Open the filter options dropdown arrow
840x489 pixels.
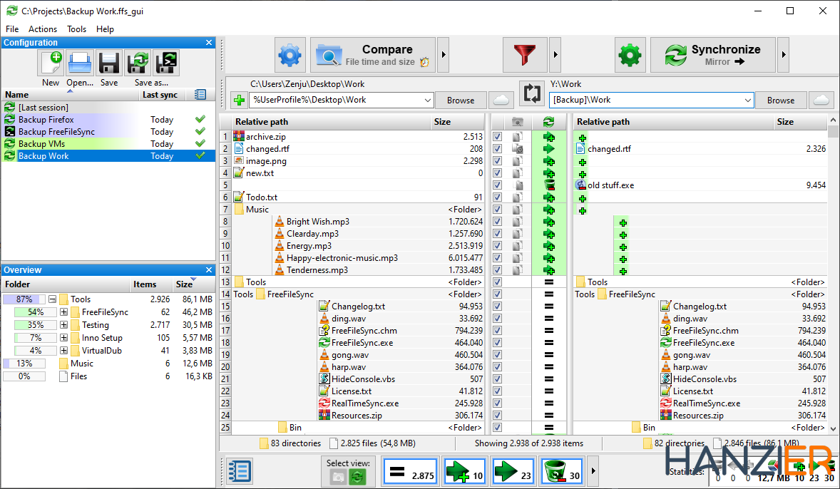click(555, 55)
